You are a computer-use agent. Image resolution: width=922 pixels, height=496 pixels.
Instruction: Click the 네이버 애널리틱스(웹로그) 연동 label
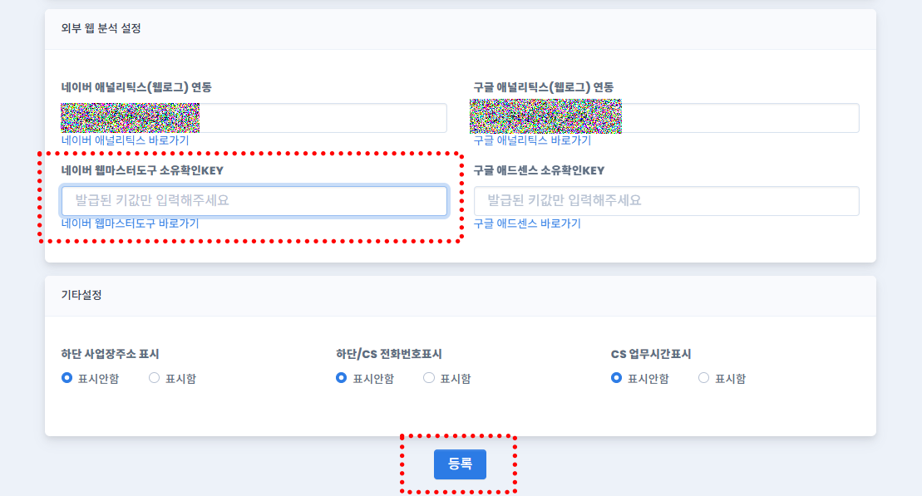point(136,87)
